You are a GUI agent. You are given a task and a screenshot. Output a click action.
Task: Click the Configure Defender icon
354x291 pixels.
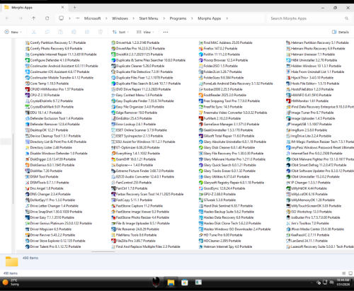[x=27, y=60]
